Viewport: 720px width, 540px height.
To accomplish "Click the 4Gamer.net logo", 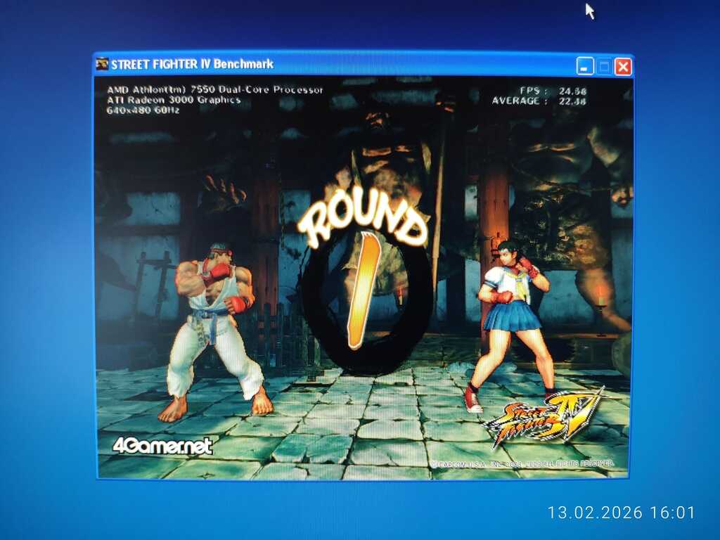I will coord(162,446).
